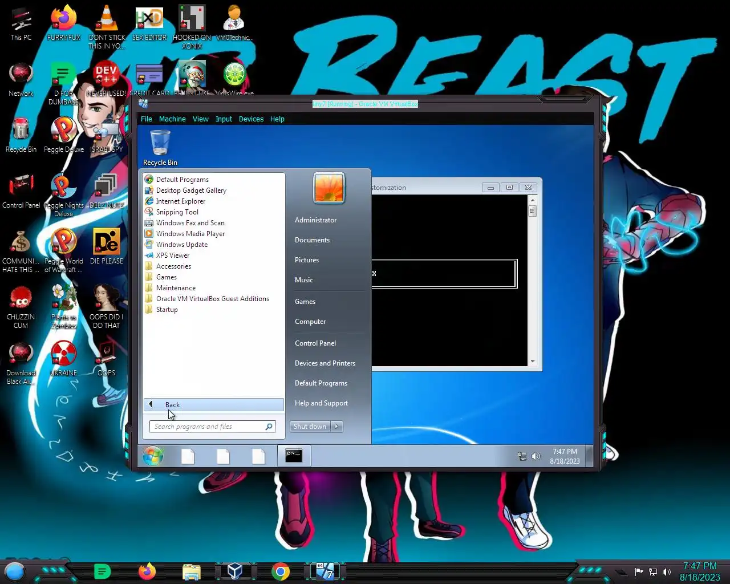Open the VirtualBox Machine menu
Viewport: 730px width, 584px height.
[x=172, y=119]
